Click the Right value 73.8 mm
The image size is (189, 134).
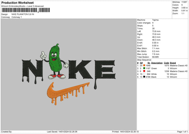click(x=156, y=34)
